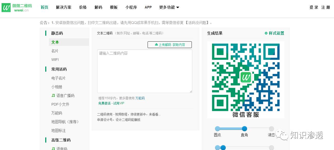Click the 注册 link
This screenshot has width=334, height=150.
click(326, 7)
